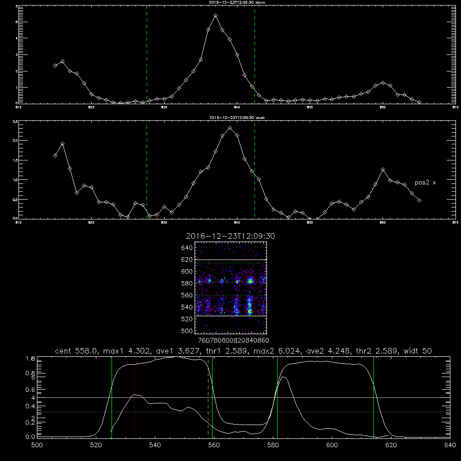Click the '640' y-axis label of the image
Viewport: 461px width, 461px height.
pos(187,248)
